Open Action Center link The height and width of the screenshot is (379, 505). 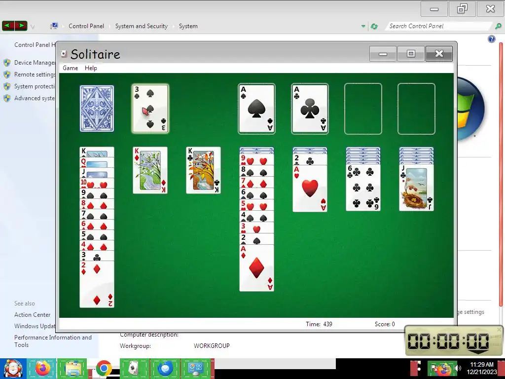(32, 314)
